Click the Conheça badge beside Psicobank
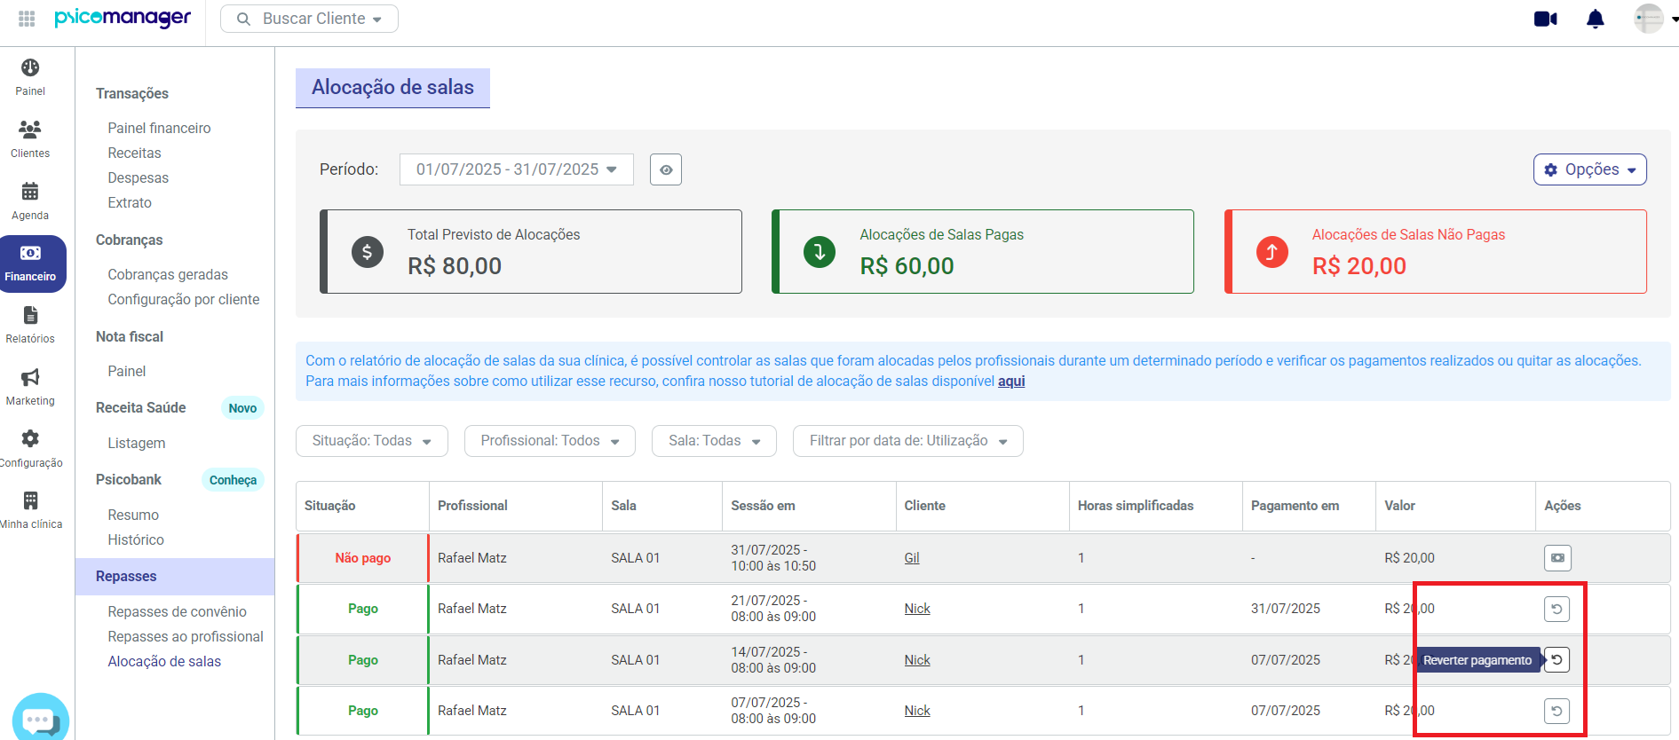The width and height of the screenshot is (1679, 740). 233,480
